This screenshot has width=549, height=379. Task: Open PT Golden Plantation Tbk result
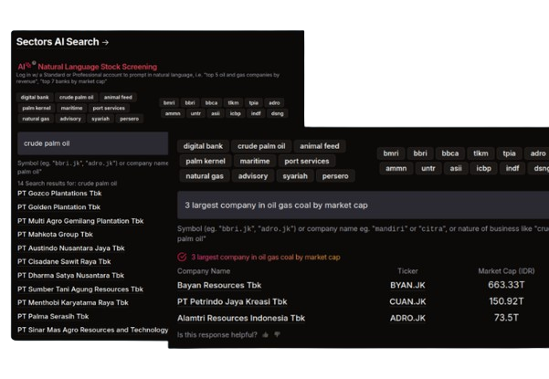pyautogui.click(x=58, y=207)
